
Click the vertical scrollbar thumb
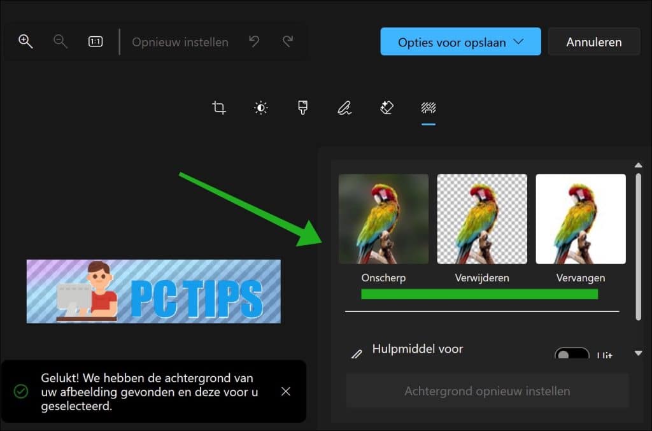tap(638, 247)
